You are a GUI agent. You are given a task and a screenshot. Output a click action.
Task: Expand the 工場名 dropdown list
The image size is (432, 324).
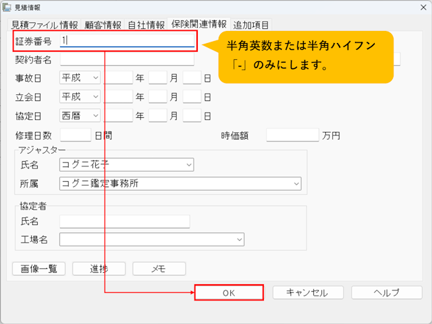pos(152,239)
